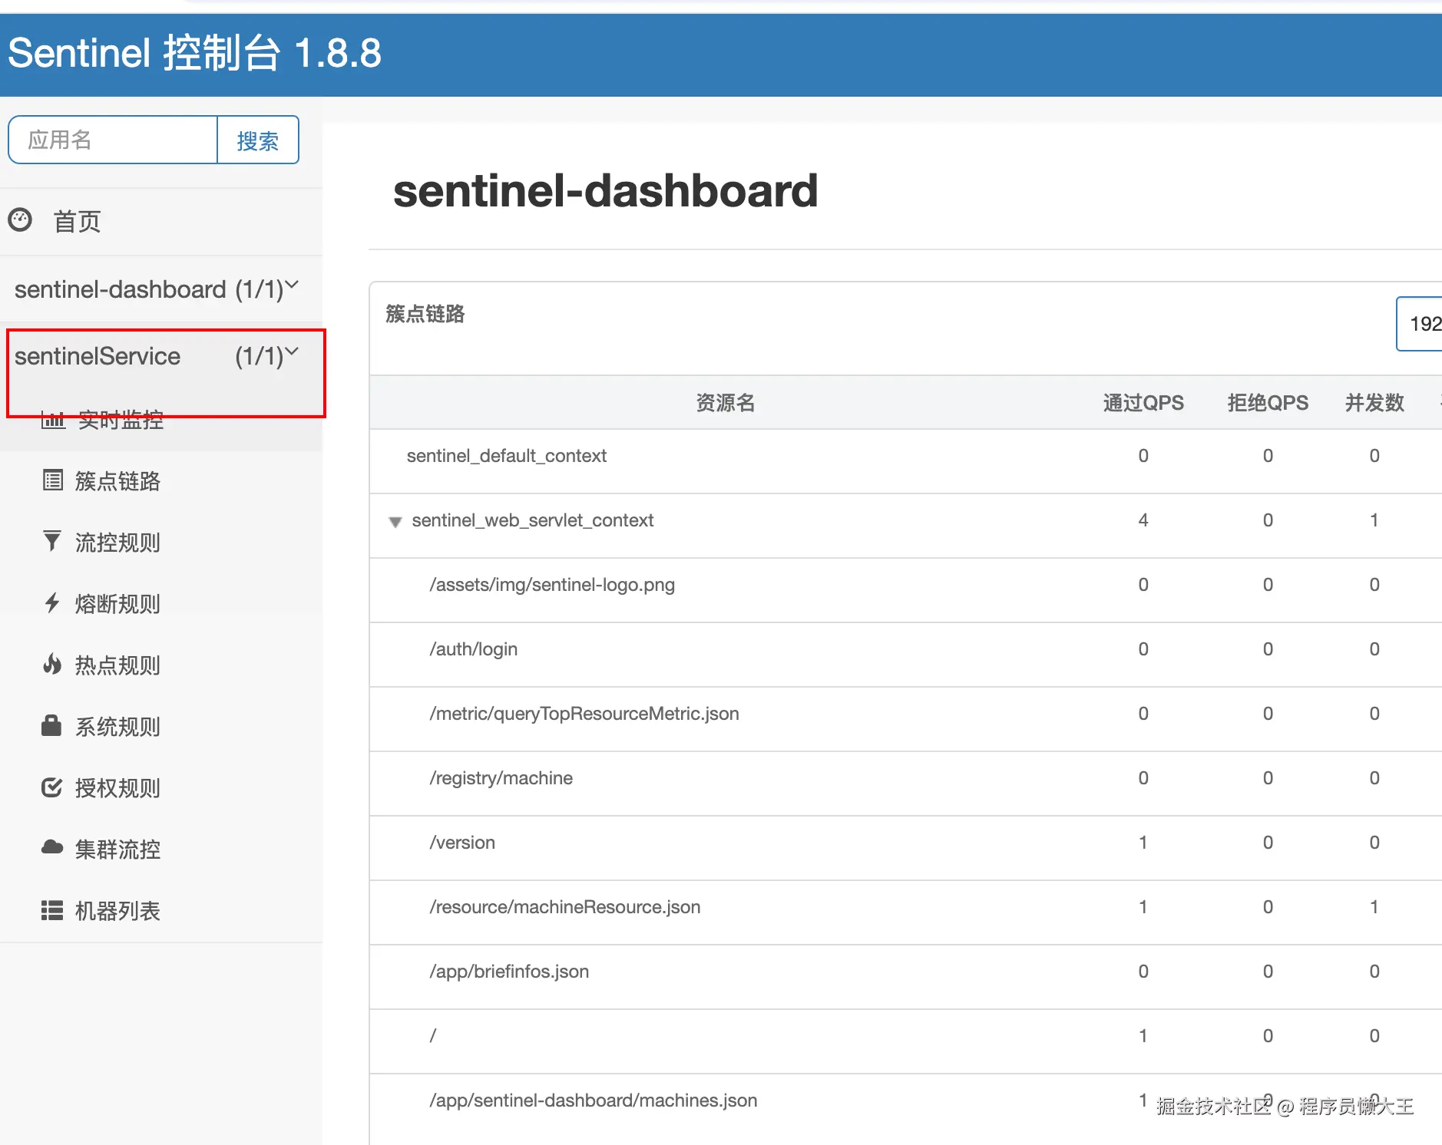Image resolution: width=1442 pixels, height=1145 pixels.
Task: Open 授权规则 authorization rules
Action: 117,788
